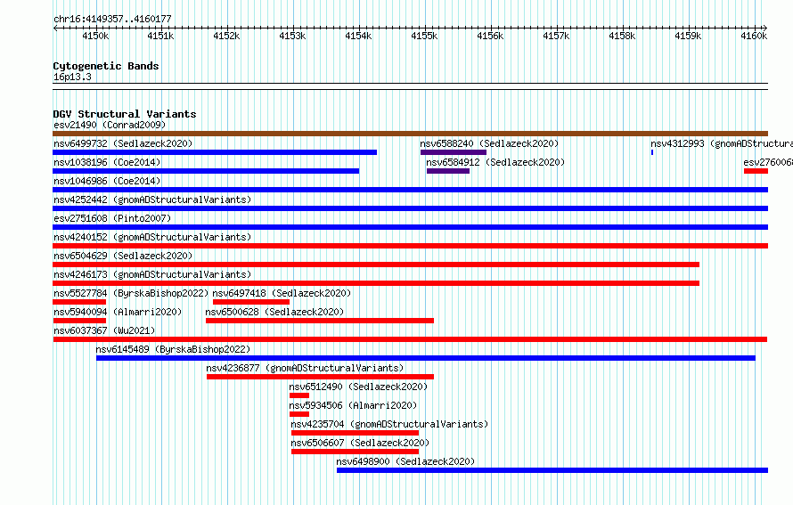Image resolution: width=793 pixels, height=505 pixels.
Task: Click the nsv4246173 red variant bar
Action: tap(376, 283)
